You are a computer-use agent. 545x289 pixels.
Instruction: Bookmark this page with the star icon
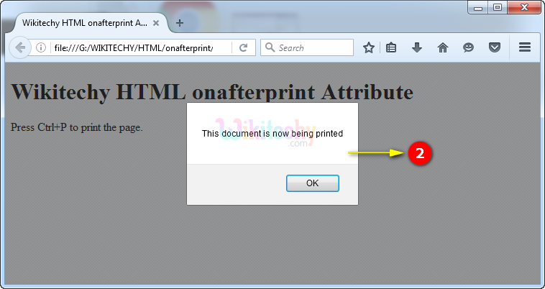(369, 47)
